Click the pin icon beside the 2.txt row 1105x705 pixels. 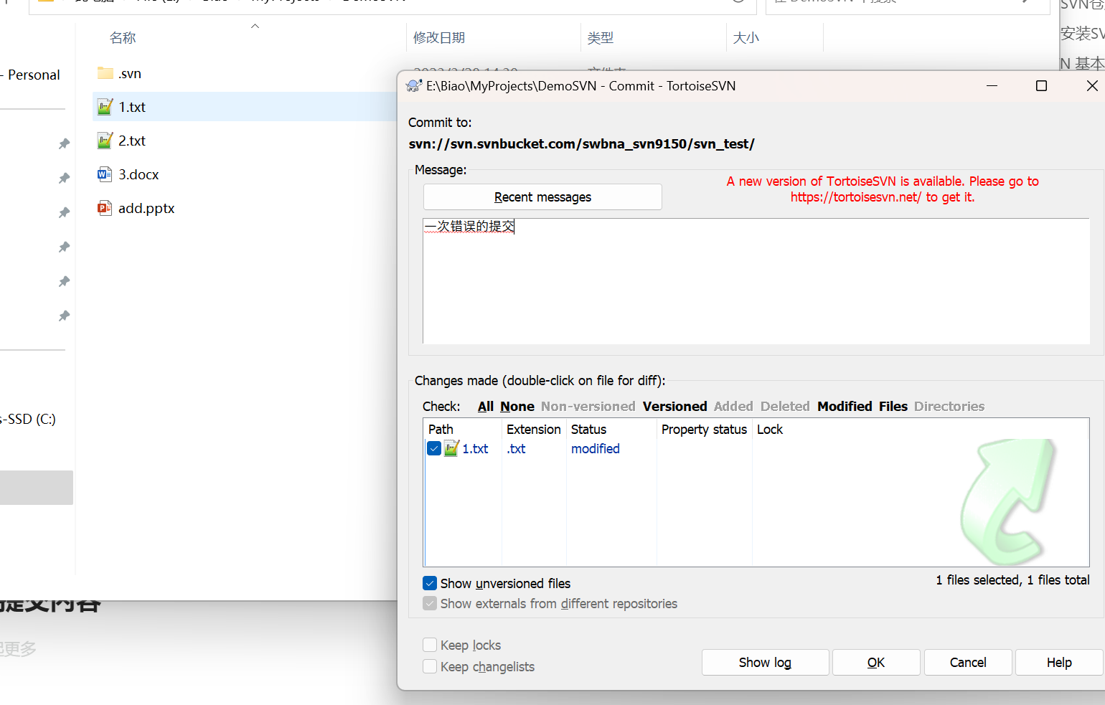pos(64,143)
